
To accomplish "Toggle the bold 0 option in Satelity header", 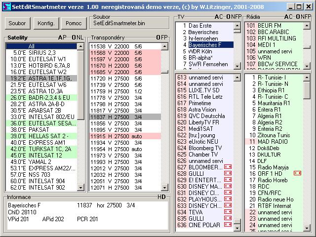I will pos(74,38).
